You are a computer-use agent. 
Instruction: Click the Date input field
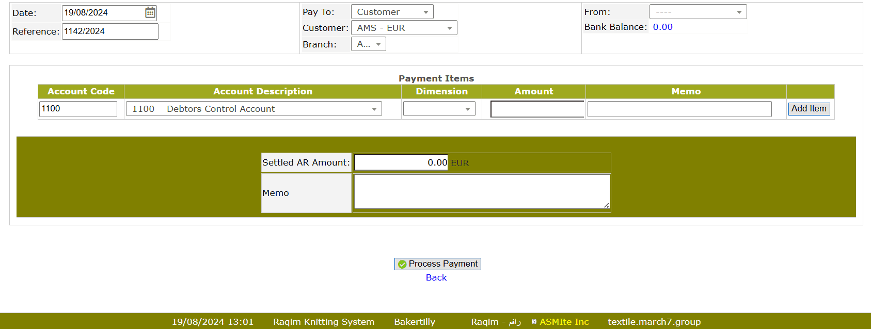(102, 13)
